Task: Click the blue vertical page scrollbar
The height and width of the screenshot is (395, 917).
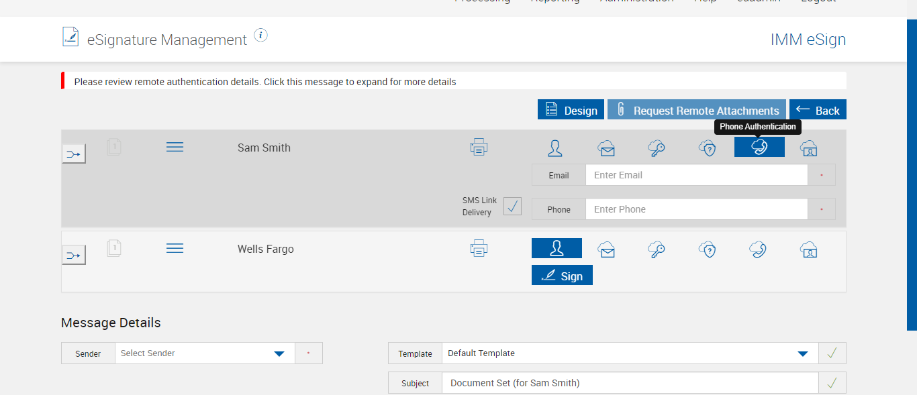Action: tap(911, 174)
